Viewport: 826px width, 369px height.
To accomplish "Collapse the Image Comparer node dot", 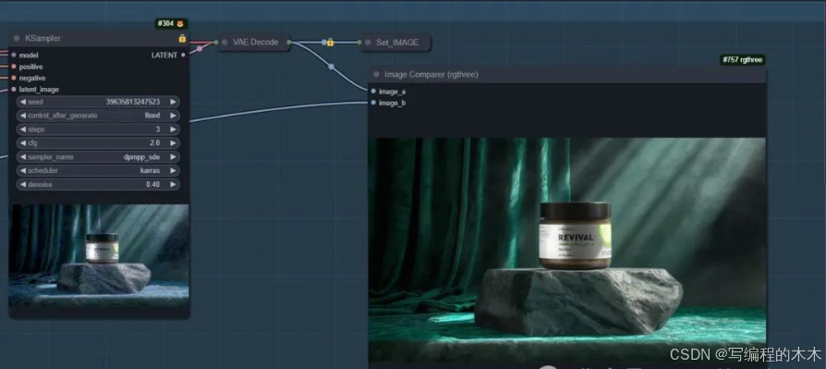I will (376, 75).
